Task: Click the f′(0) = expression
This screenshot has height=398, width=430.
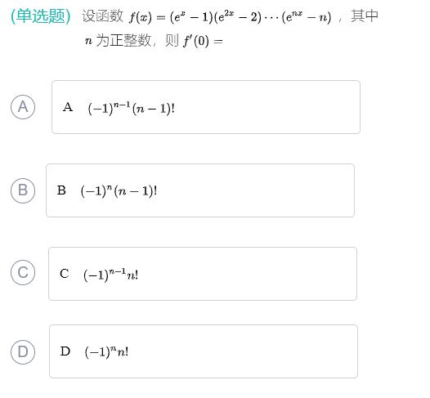Action: point(204,42)
